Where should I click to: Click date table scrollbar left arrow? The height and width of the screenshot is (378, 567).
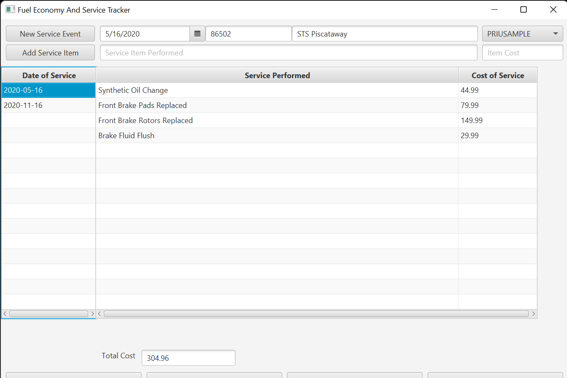(5, 314)
